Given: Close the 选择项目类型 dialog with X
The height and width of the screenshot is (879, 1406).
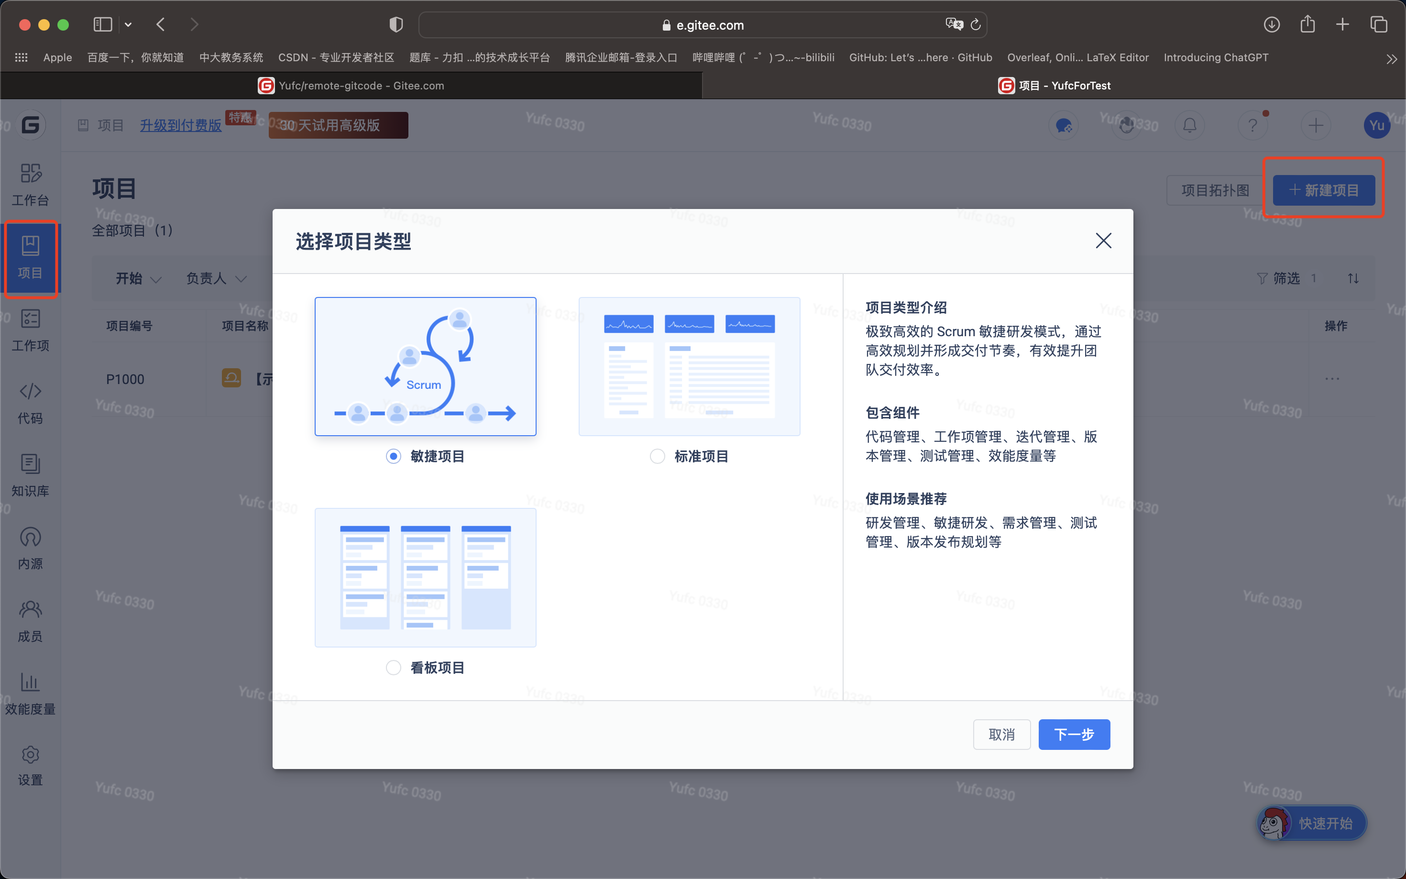Looking at the screenshot, I should tap(1103, 241).
